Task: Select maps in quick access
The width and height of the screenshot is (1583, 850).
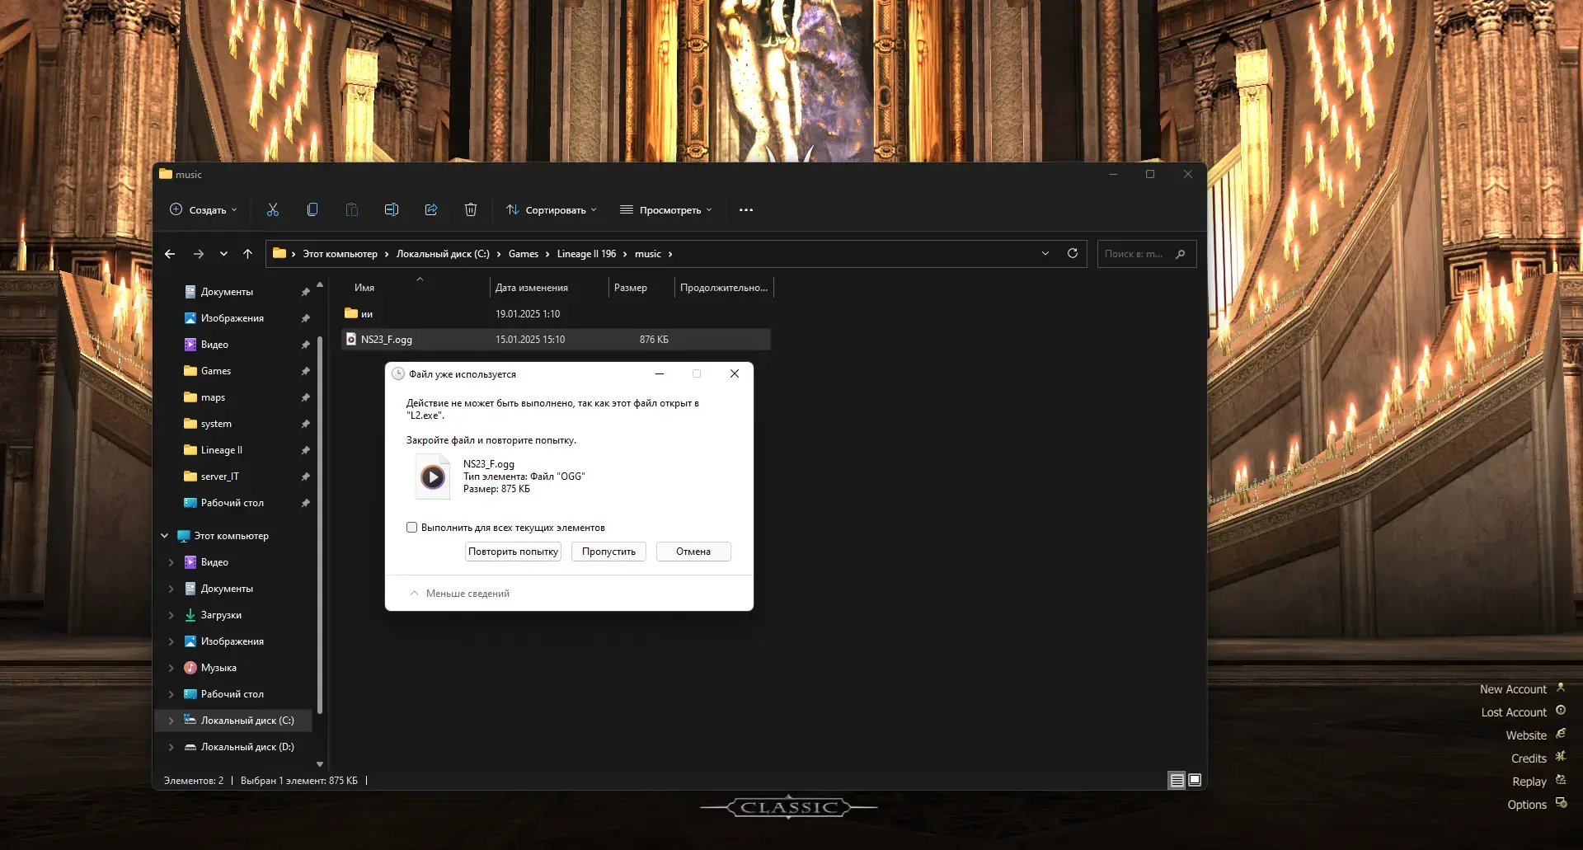Action: (213, 397)
